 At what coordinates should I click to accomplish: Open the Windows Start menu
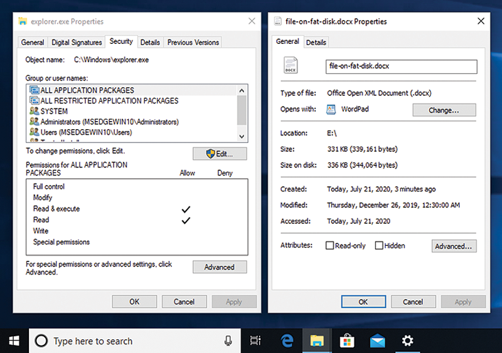coord(14,341)
